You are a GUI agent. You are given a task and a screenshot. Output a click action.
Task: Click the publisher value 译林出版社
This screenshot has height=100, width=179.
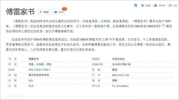coord(118,59)
